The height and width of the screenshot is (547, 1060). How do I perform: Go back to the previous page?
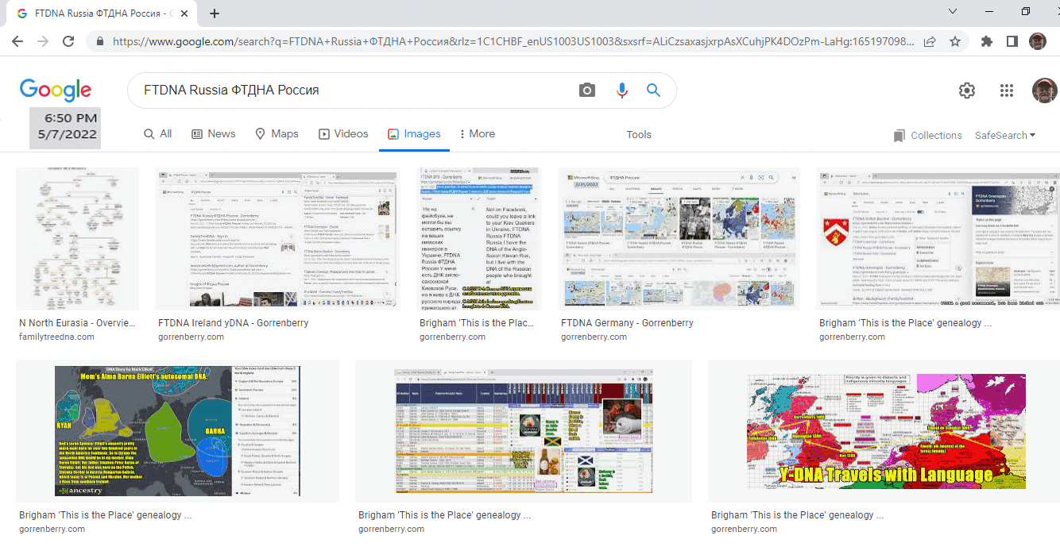(17, 41)
